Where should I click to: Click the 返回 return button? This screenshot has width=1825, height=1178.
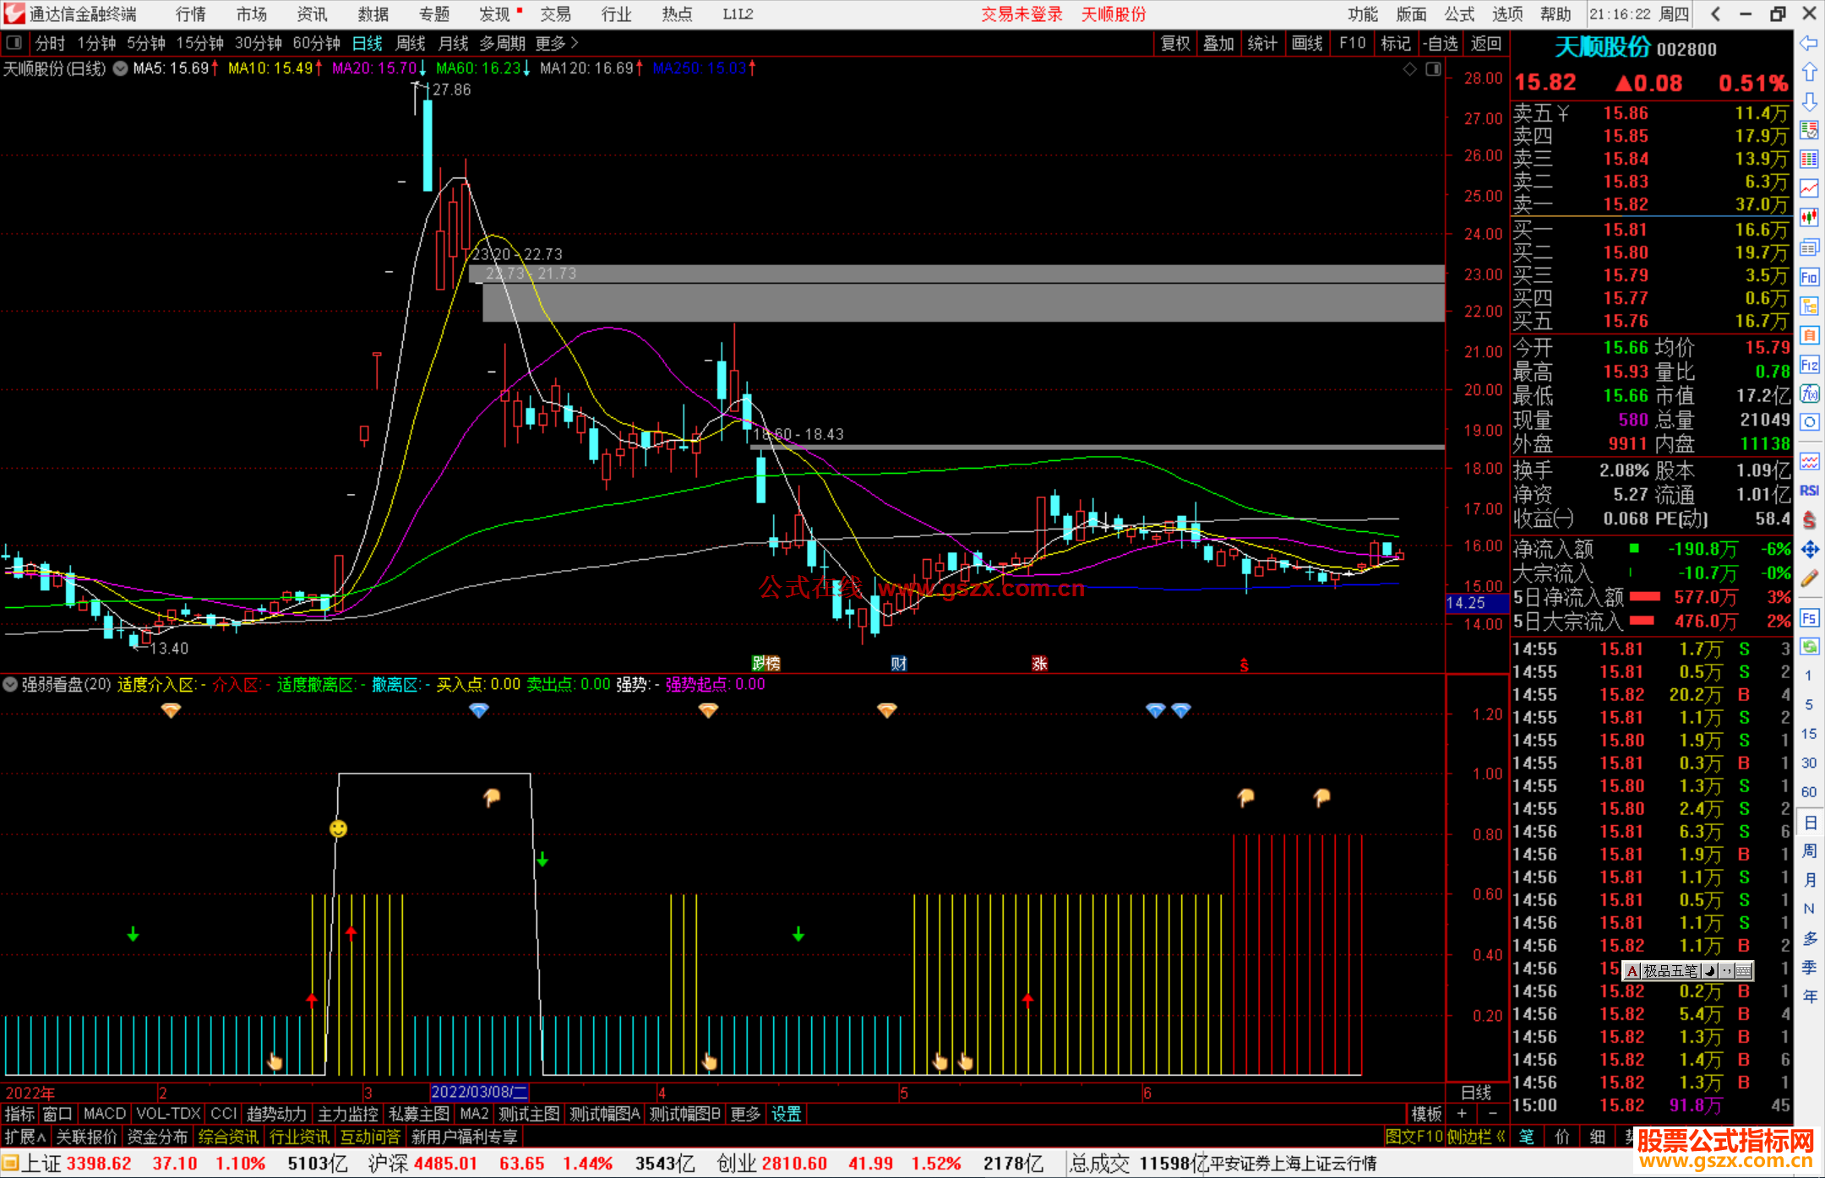(1485, 43)
